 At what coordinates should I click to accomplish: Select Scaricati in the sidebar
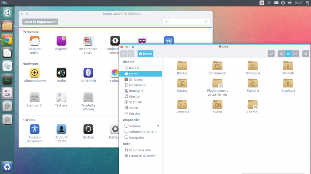click(135, 102)
